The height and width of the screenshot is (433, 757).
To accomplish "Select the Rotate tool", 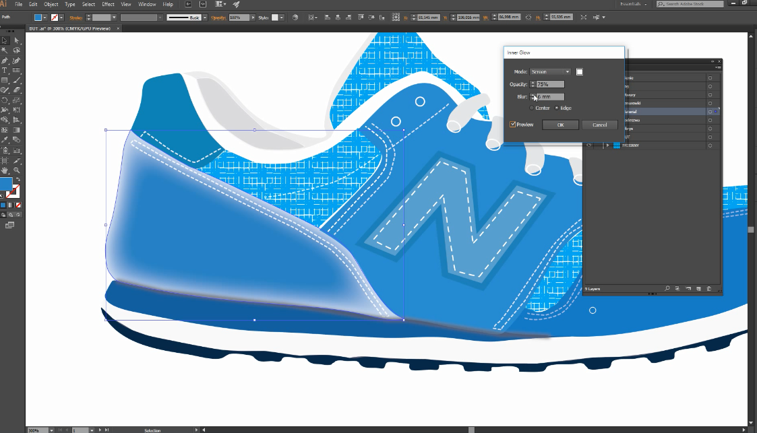I will point(5,100).
